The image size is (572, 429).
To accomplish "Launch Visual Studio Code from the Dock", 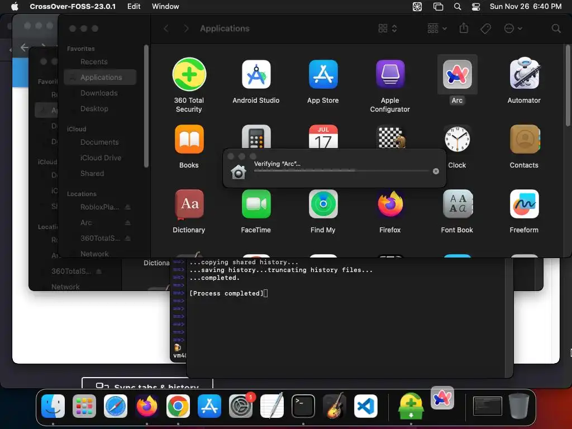I will (365, 406).
